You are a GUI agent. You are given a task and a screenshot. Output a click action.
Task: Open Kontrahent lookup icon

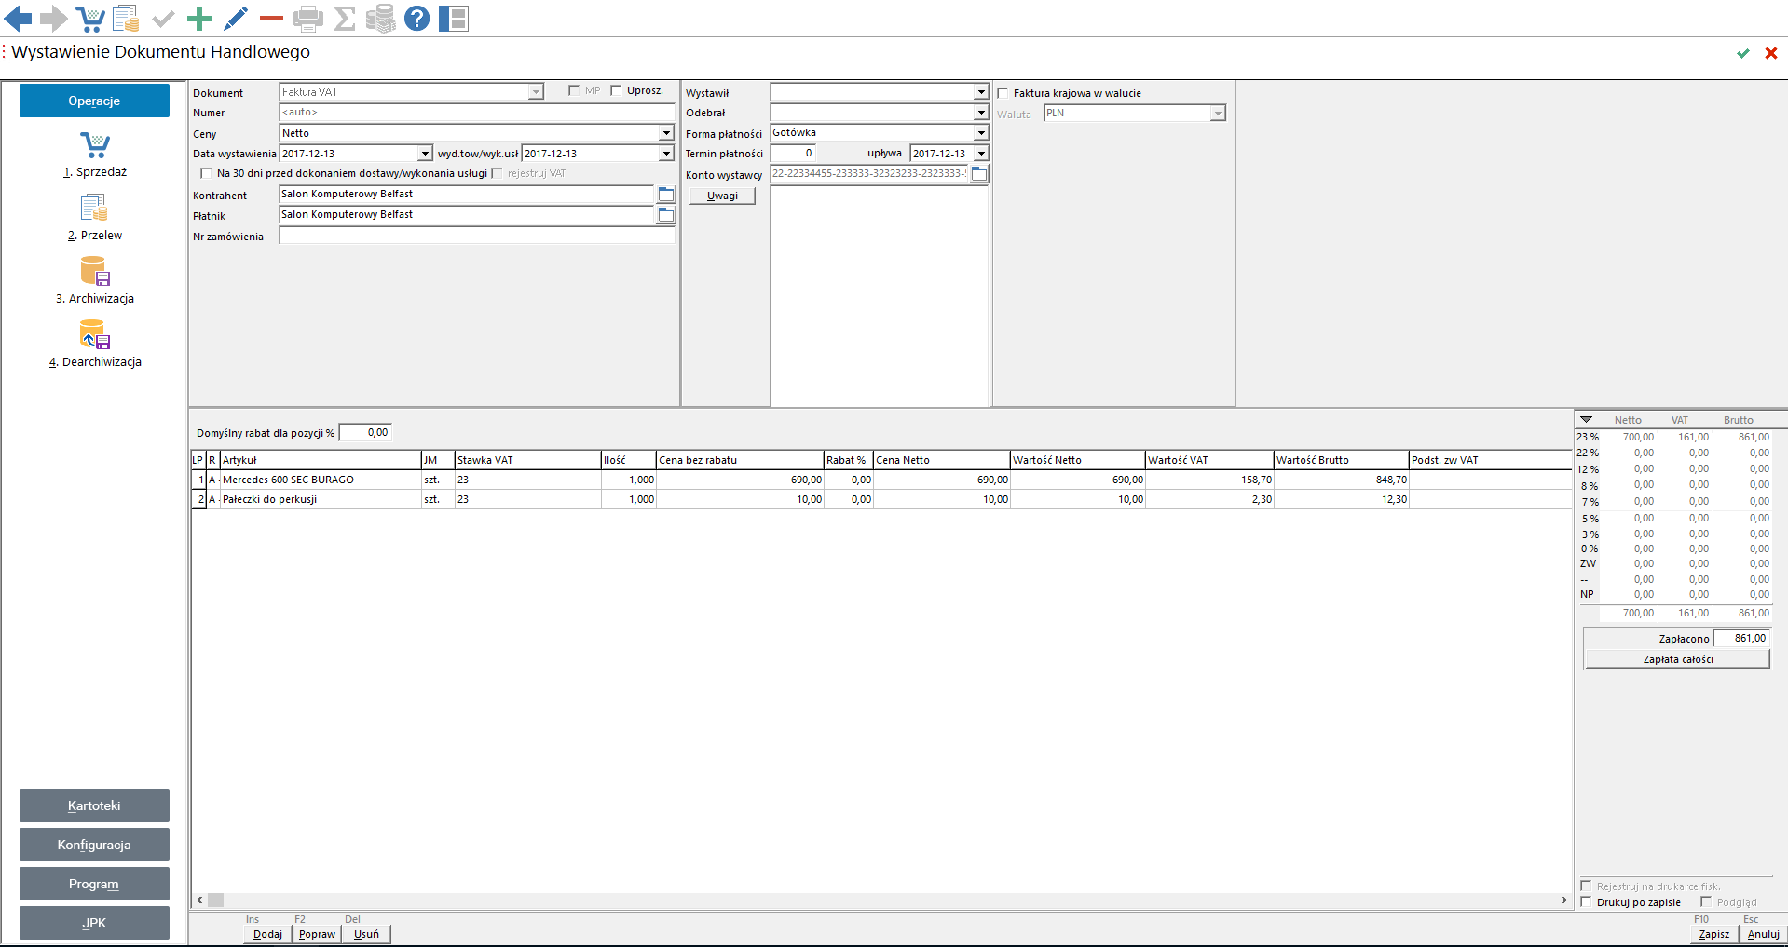(x=665, y=195)
